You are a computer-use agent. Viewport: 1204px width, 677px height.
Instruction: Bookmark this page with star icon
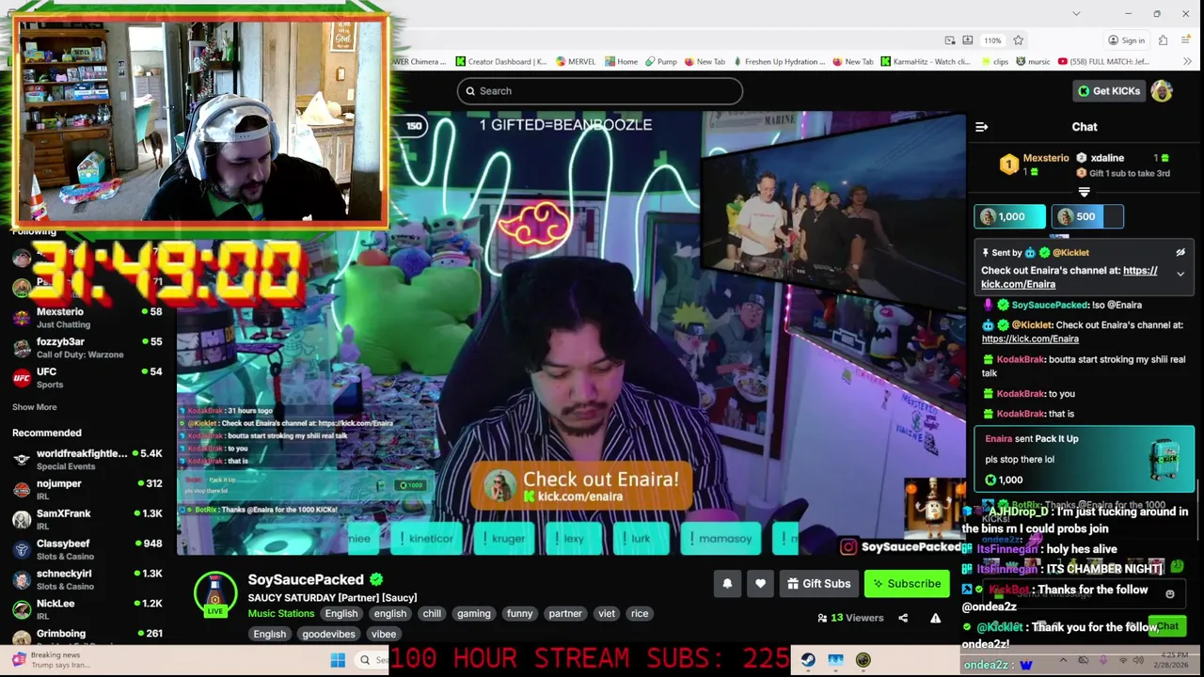click(x=1018, y=40)
